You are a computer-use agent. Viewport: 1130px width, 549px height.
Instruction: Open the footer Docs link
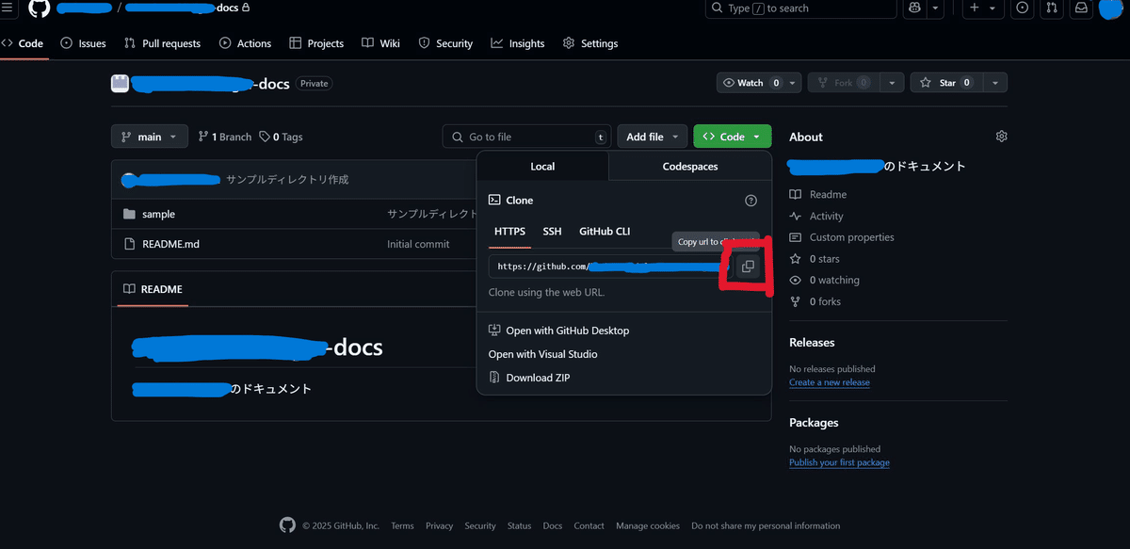[553, 525]
